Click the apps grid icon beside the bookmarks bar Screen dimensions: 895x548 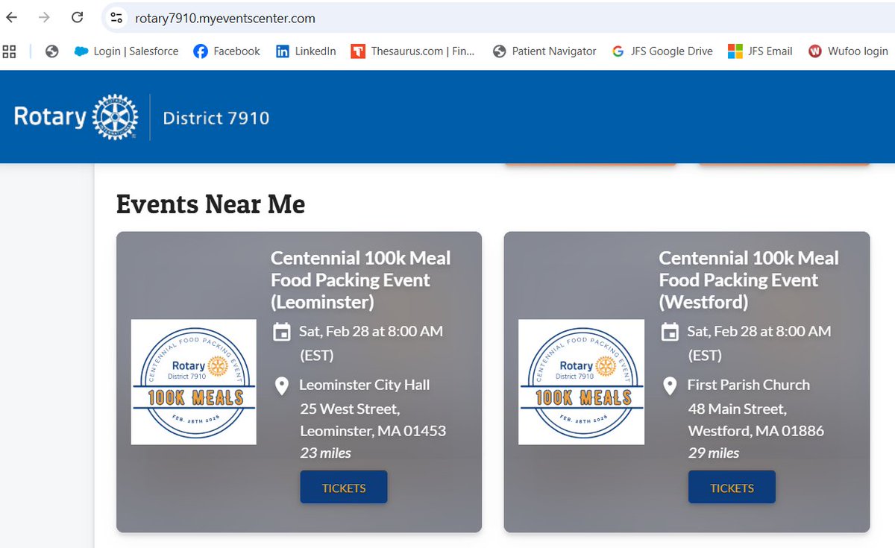9,51
